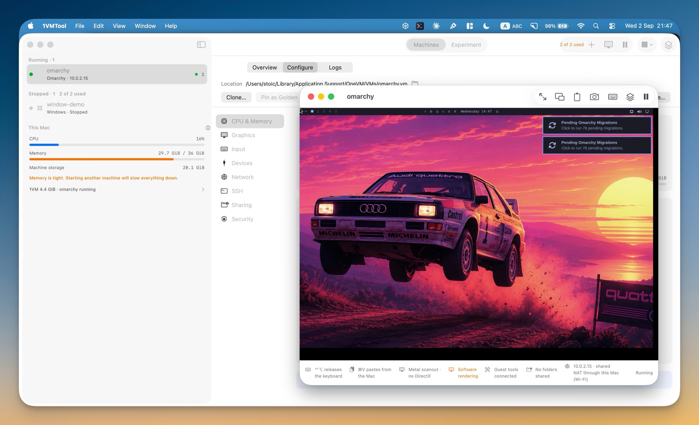Click the pause icon in the main toolbar
Viewport: 699px width, 425px height.
(x=625, y=45)
